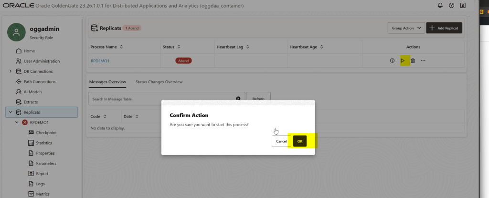The height and width of the screenshot is (198, 489).
Task: Open Properties under RPDEMO1
Action: (x=45, y=153)
